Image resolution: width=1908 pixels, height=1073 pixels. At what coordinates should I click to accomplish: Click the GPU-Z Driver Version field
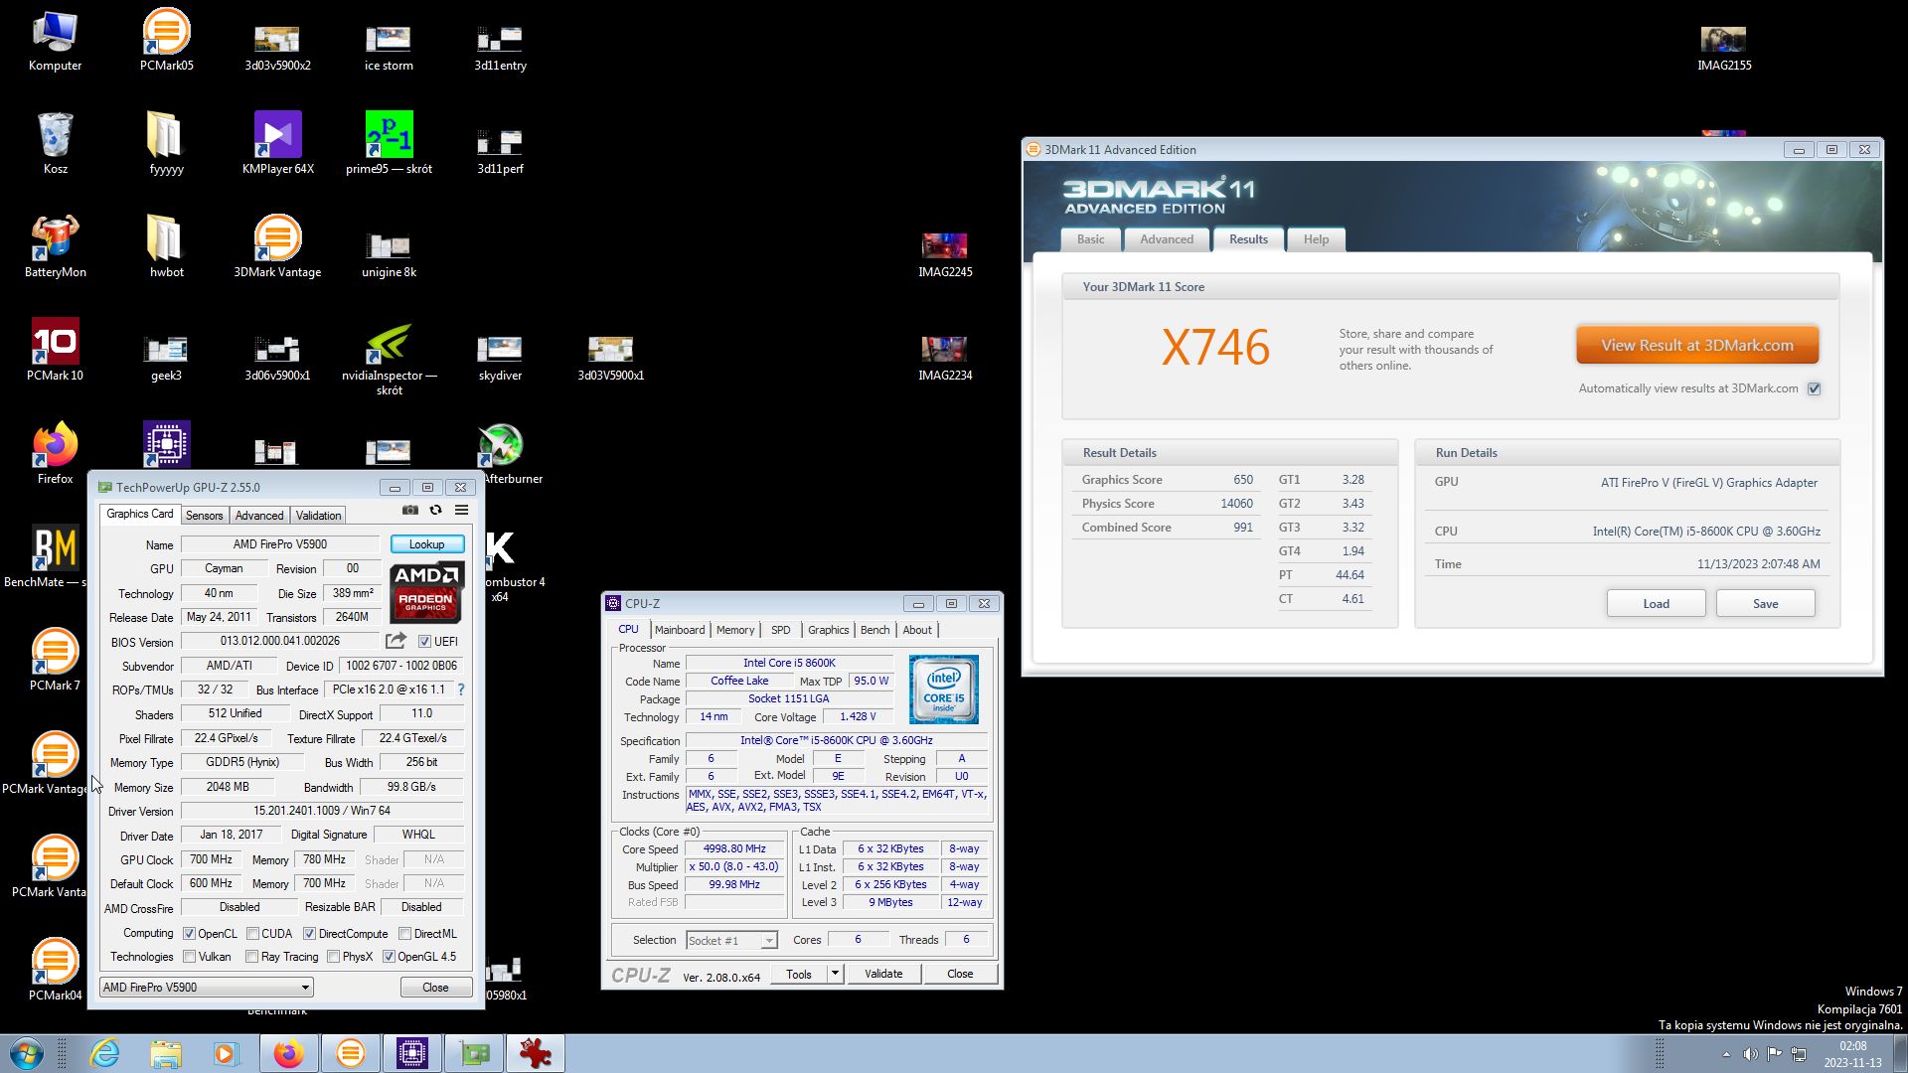[323, 812]
